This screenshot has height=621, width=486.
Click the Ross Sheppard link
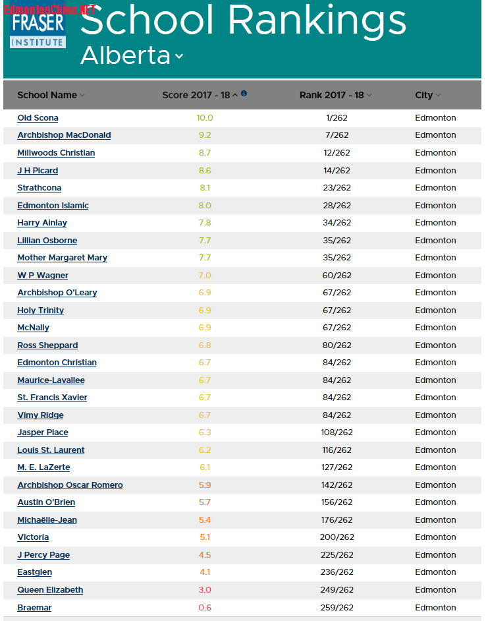click(x=47, y=345)
